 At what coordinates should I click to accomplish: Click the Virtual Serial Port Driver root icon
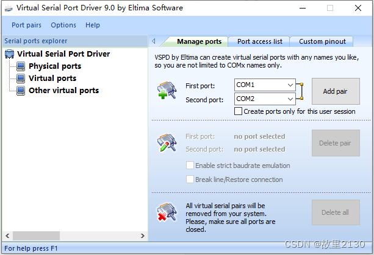(10, 54)
